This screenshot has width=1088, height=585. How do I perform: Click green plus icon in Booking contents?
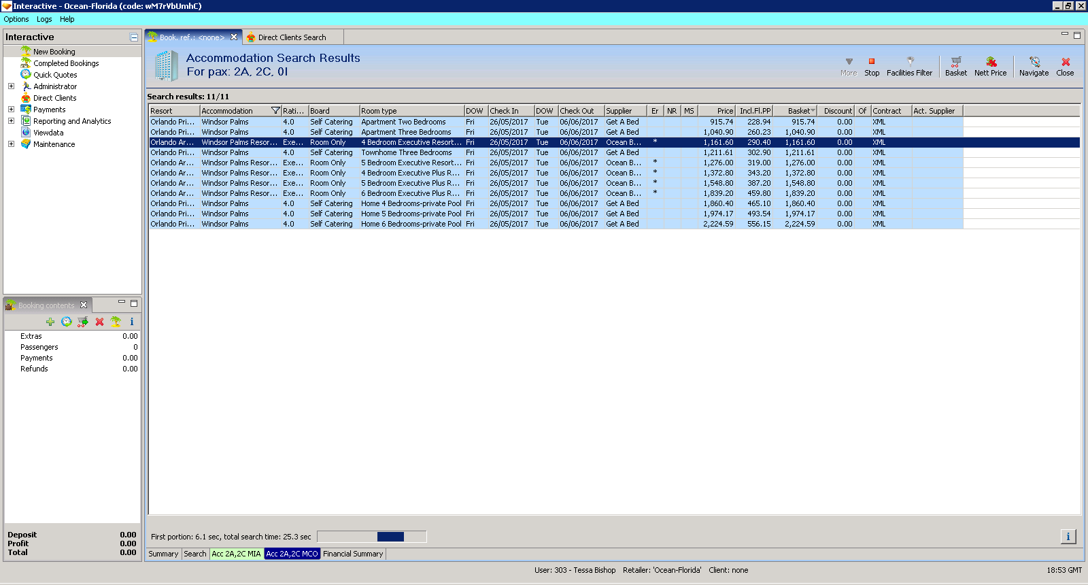click(50, 322)
